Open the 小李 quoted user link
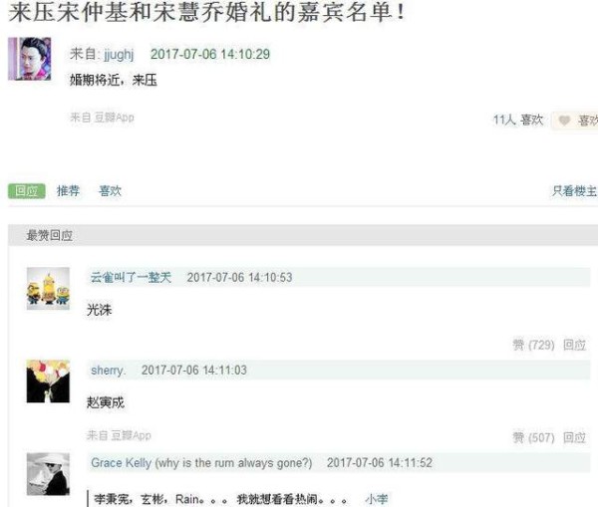The width and height of the screenshot is (598, 507). pyautogui.click(x=377, y=499)
